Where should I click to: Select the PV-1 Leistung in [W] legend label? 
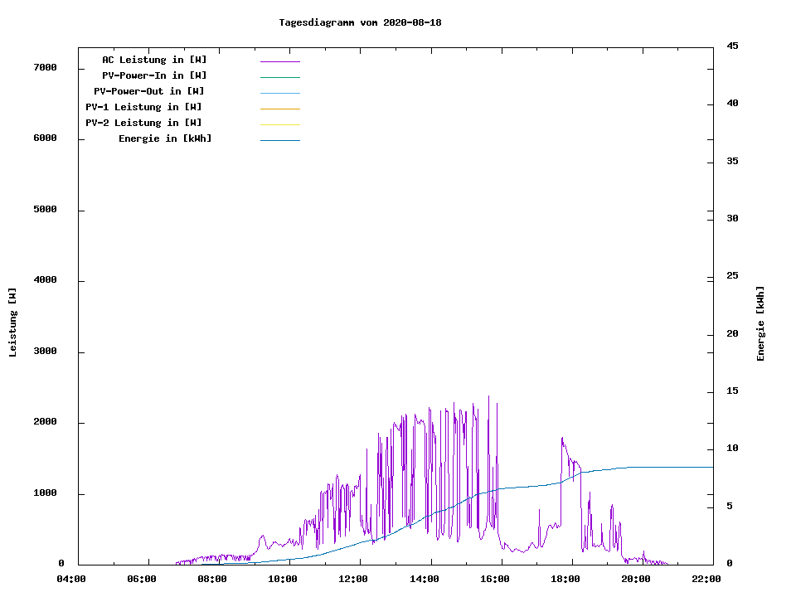[x=143, y=107]
